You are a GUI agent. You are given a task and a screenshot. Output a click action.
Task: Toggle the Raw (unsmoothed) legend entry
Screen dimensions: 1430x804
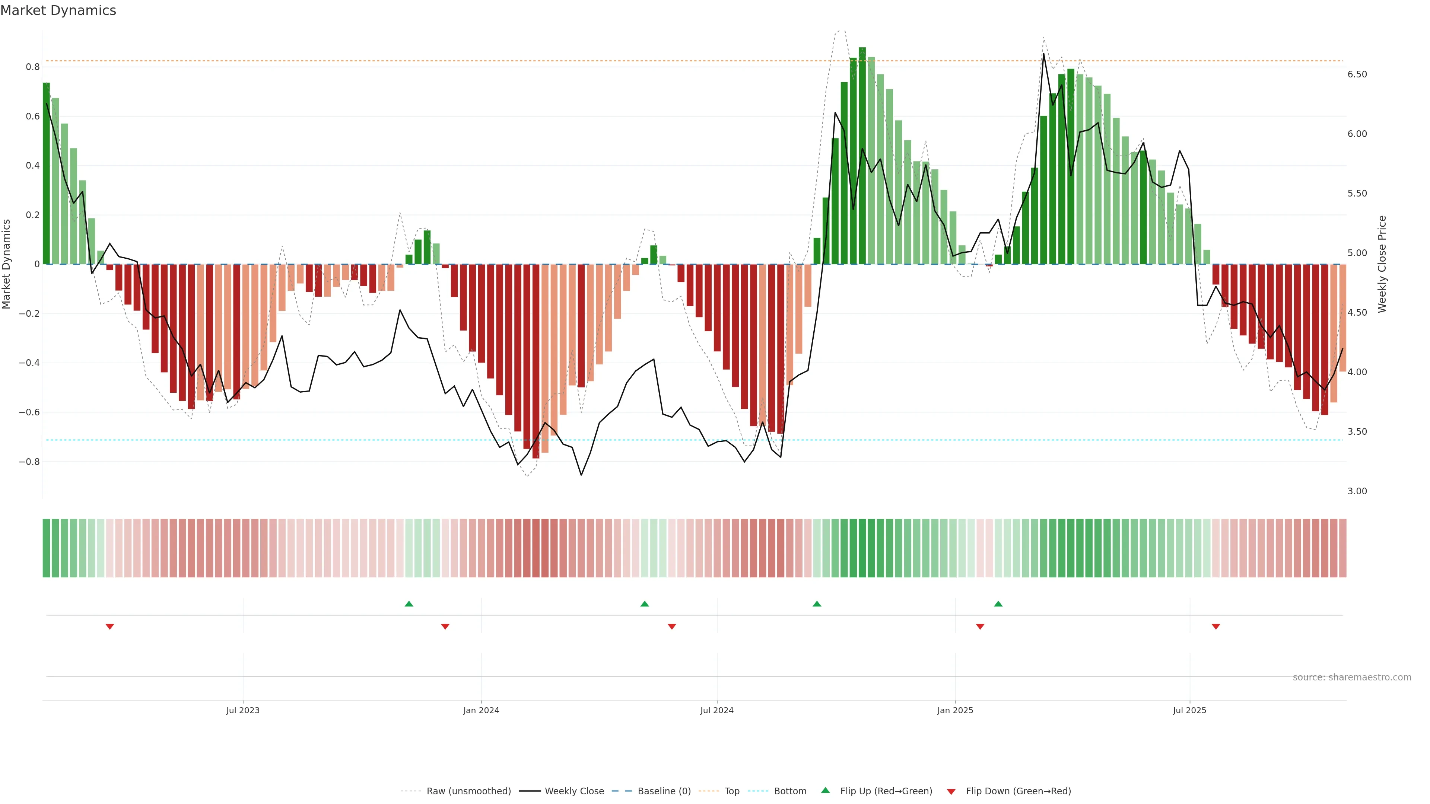pyautogui.click(x=468, y=791)
